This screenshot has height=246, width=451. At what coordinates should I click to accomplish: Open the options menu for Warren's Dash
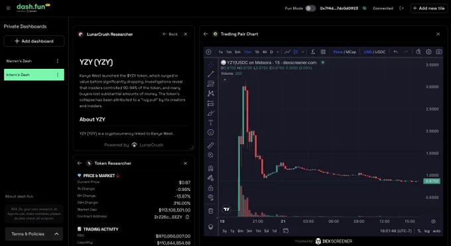pyautogui.click(x=58, y=61)
